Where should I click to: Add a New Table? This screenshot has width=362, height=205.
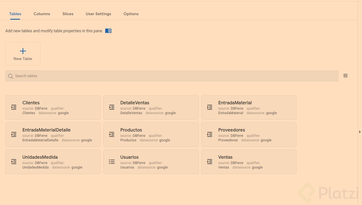(x=23, y=54)
